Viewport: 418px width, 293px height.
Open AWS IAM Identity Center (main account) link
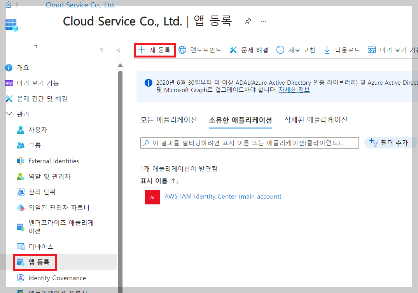(223, 197)
